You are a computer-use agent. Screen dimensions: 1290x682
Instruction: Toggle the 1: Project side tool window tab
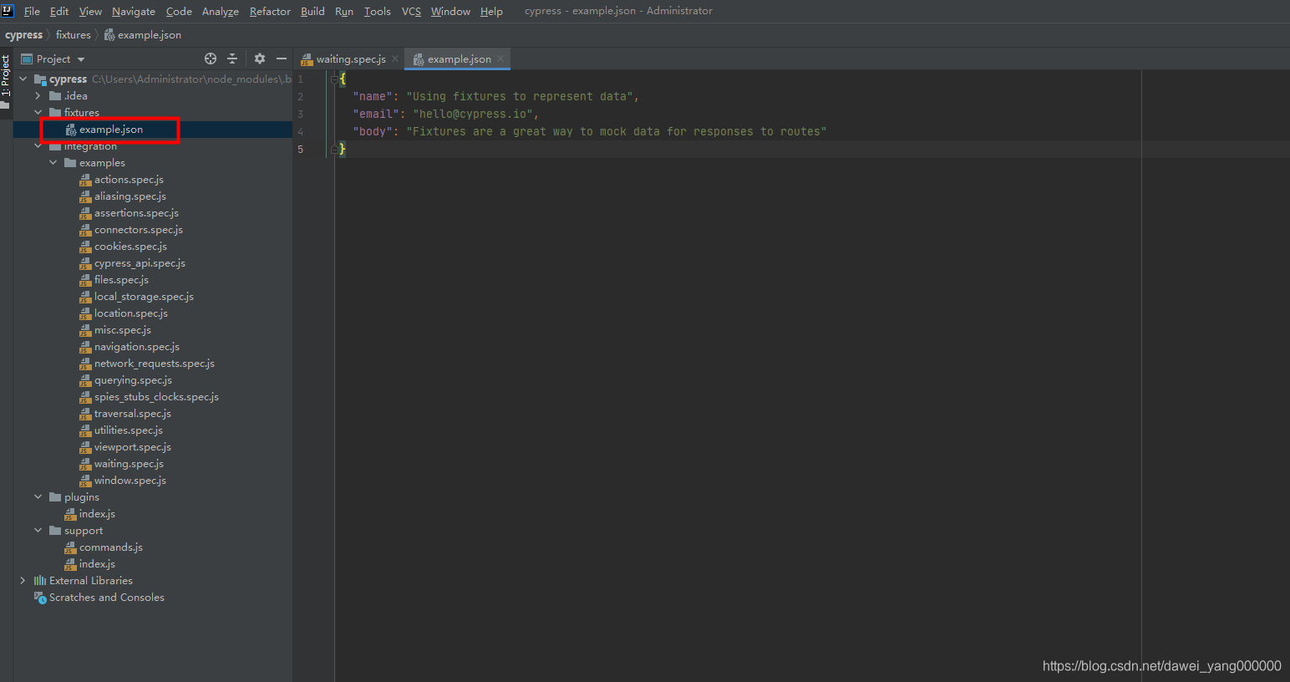pyautogui.click(x=6, y=81)
